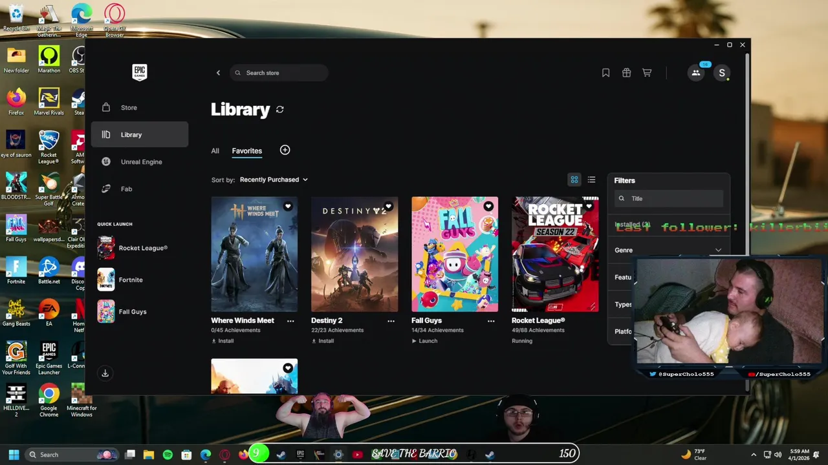Select the Battle.net desktop shortcut
This screenshot has height=465, width=828.
[49, 271]
